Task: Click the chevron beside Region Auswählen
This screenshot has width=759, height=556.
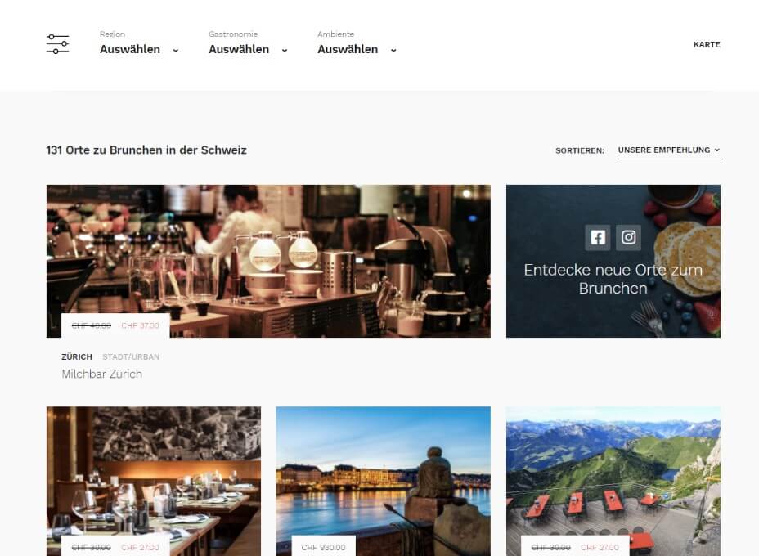Action: coord(176,50)
